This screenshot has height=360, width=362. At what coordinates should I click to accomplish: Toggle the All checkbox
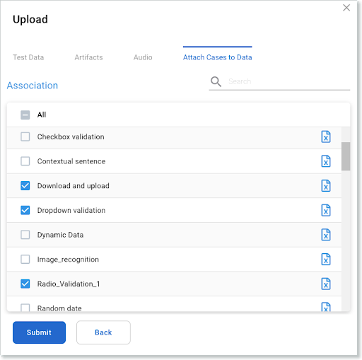point(25,115)
